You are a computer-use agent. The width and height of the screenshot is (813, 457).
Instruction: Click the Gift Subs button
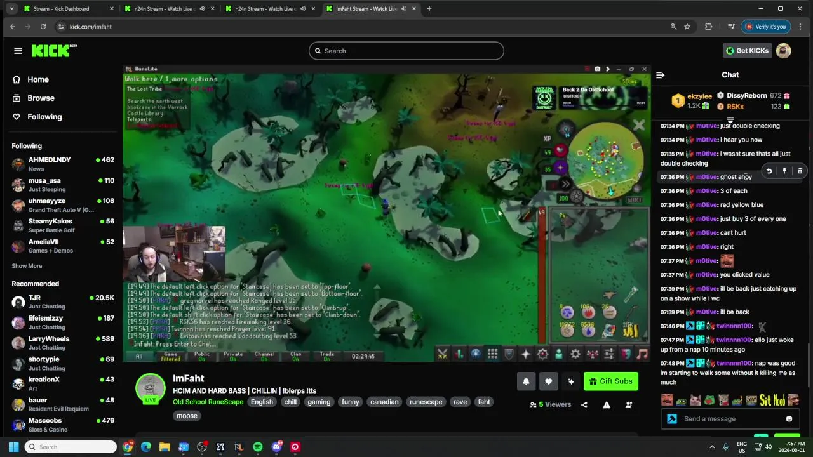(x=611, y=381)
